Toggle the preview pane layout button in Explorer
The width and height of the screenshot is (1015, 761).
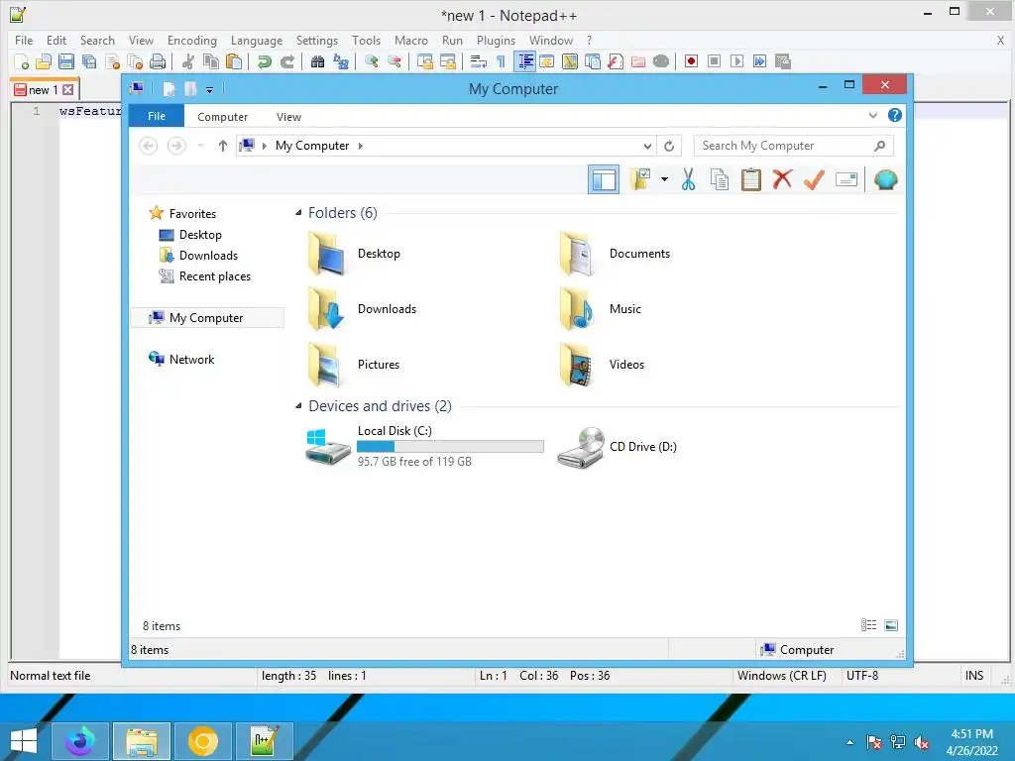tap(604, 180)
